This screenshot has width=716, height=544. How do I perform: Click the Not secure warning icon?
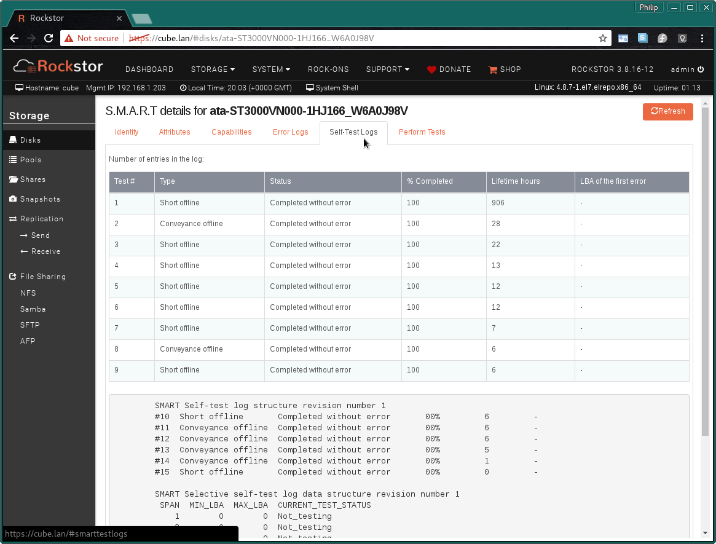point(69,38)
